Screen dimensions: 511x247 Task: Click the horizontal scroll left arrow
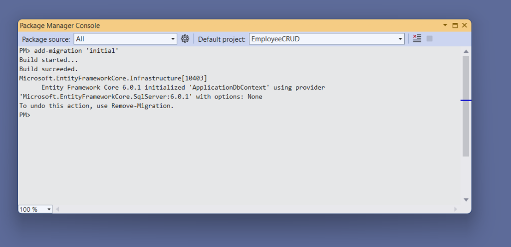[57, 210]
